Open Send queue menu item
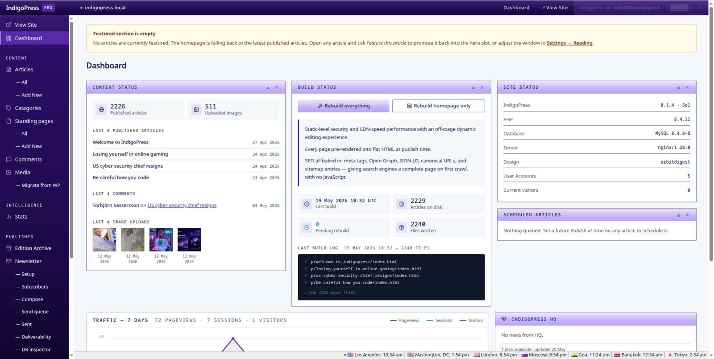The width and height of the screenshot is (714, 359). [32, 312]
